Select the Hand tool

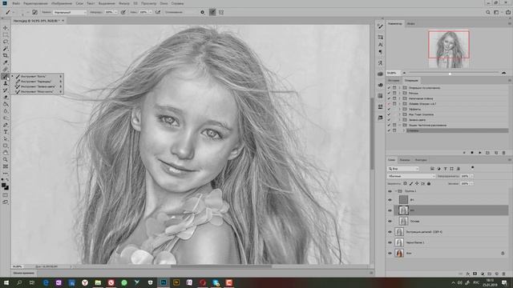pyautogui.click(x=6, y=153)
